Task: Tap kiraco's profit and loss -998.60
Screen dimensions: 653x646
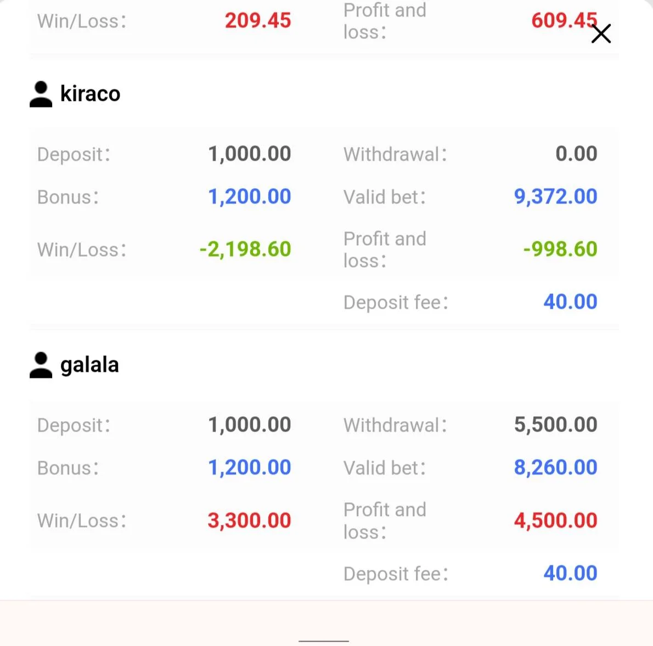Action: point(560,250)
